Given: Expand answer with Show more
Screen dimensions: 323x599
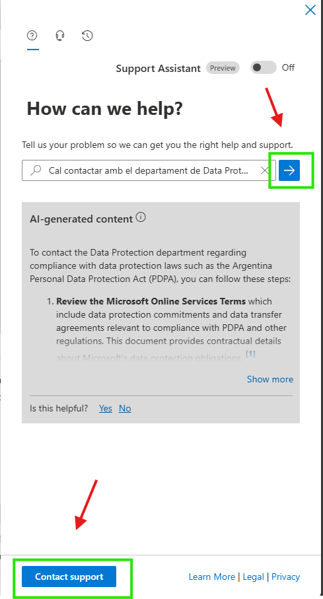Looking at the screenshot, I should [270, 379].
